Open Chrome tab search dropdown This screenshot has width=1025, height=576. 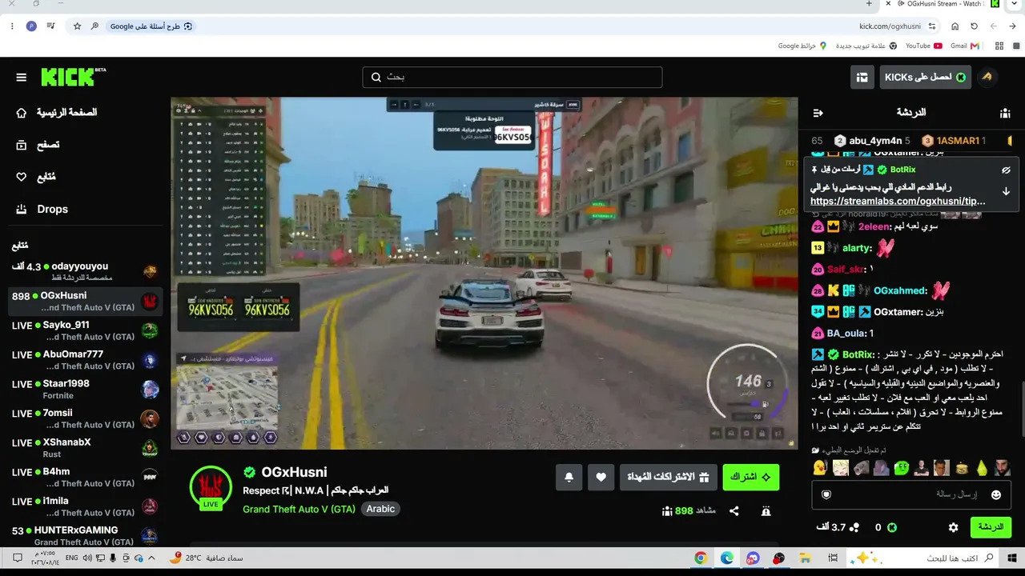click(1013, 4)
